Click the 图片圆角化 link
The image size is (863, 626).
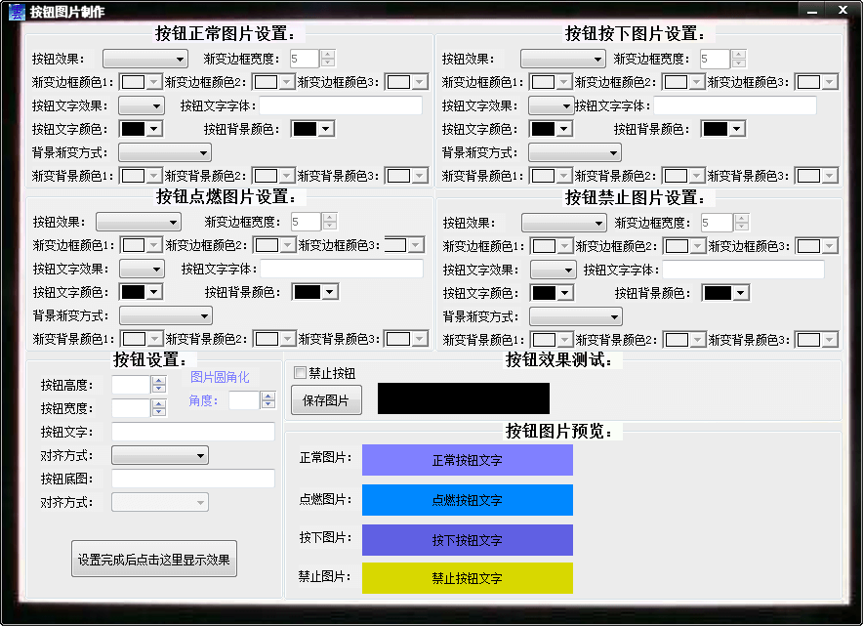(x=220, y=376)
